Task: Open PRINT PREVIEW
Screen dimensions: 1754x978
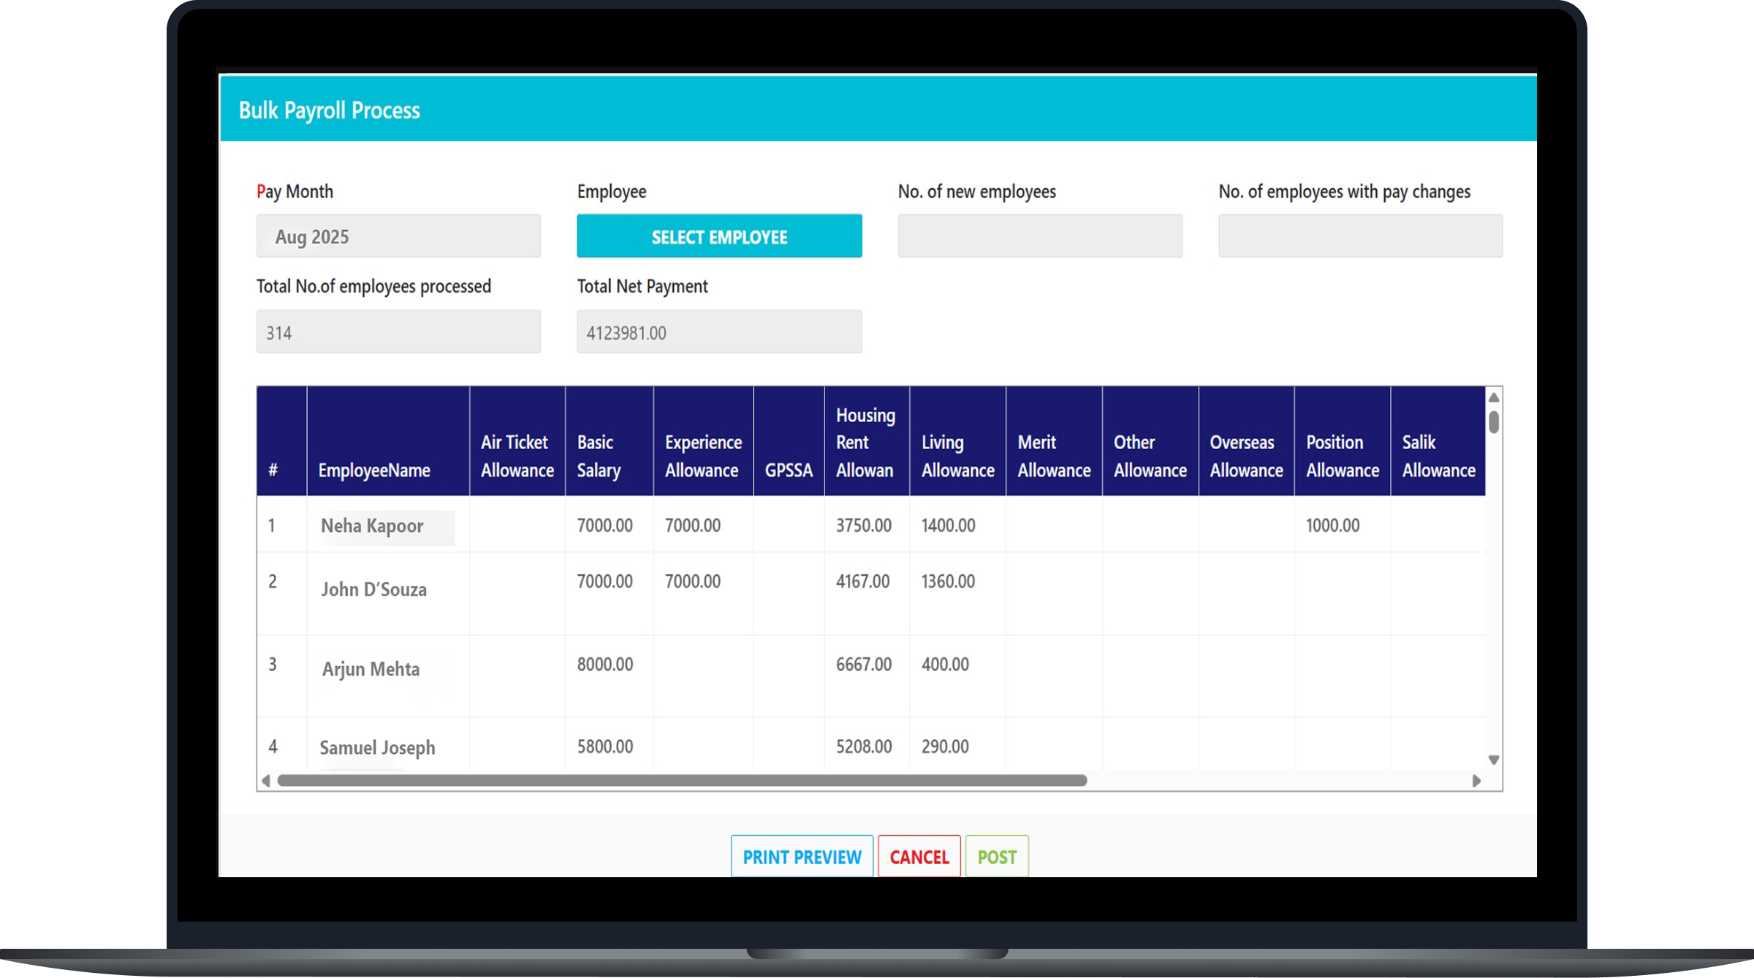Action: (802, 857)
